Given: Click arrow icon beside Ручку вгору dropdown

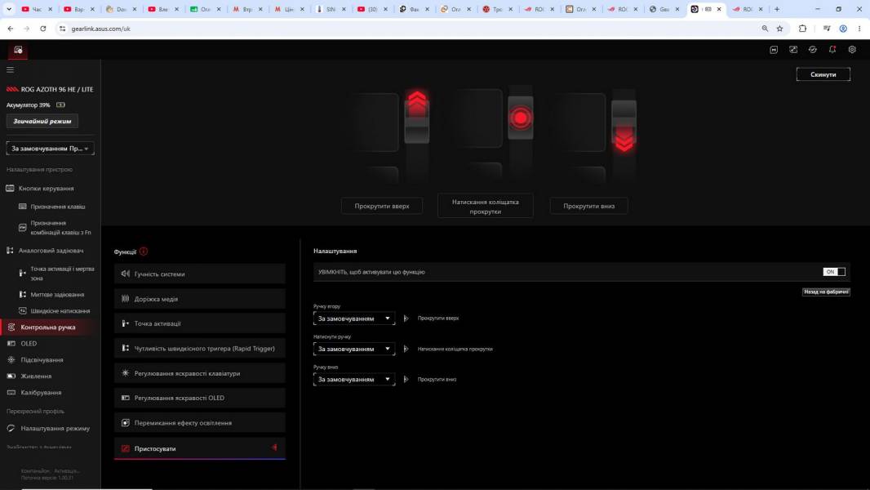Looking at the screenshot, I should 406,318.
